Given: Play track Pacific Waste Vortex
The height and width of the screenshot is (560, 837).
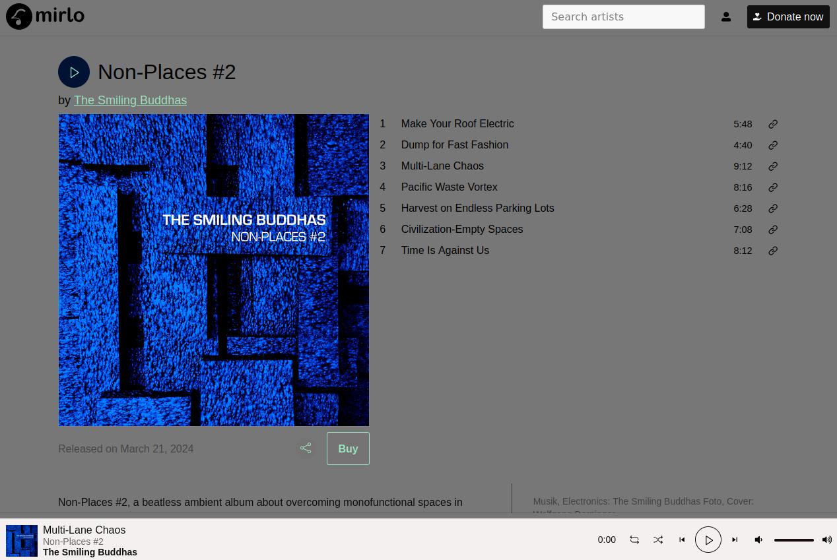Looking at the screenshot, I should [x=450, y=187].
